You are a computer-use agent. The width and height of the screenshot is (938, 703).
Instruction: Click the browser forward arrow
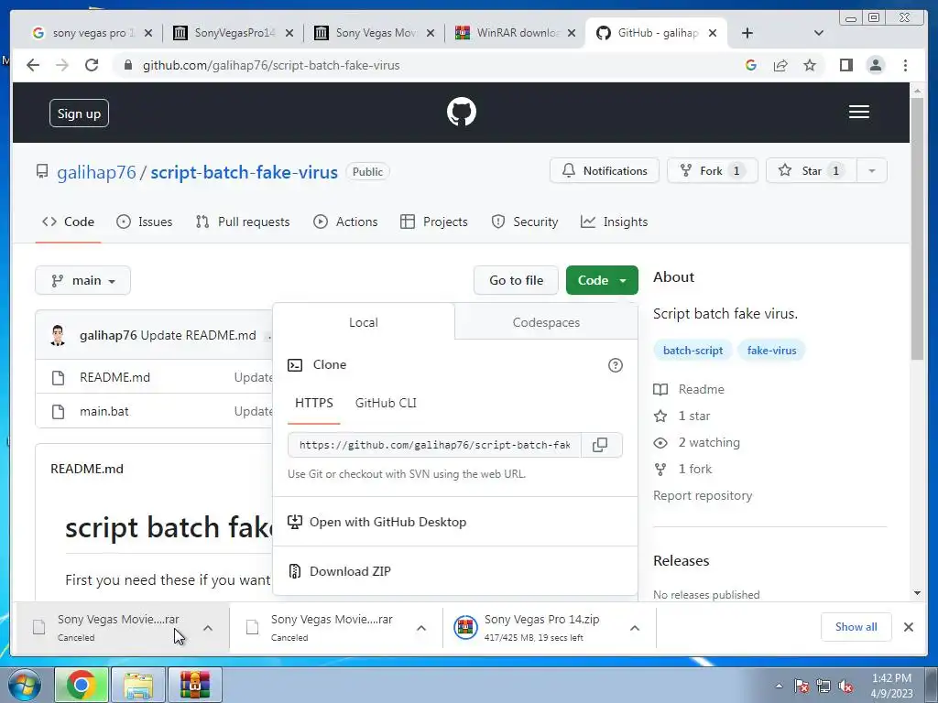click(62, 65)
